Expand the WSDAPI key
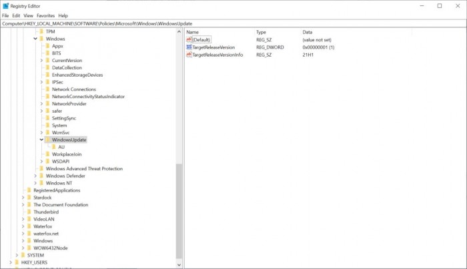This screenshot has height=269, width=467. pyautogui.click(x=41, y=162)
